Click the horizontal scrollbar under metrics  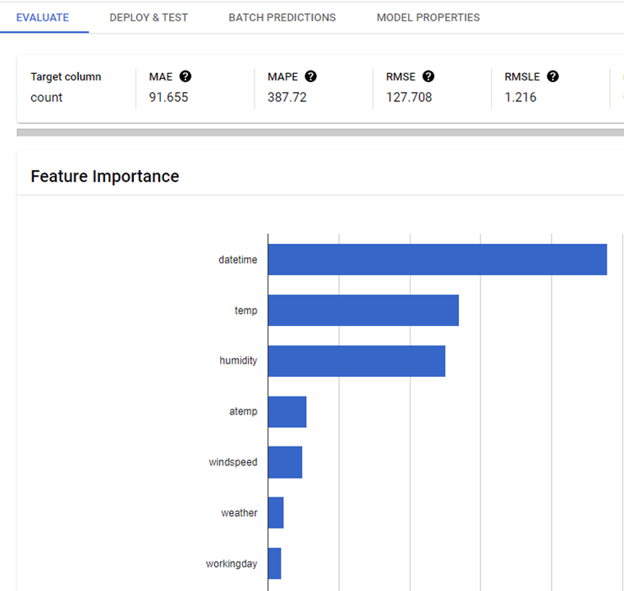click(320, 132)
